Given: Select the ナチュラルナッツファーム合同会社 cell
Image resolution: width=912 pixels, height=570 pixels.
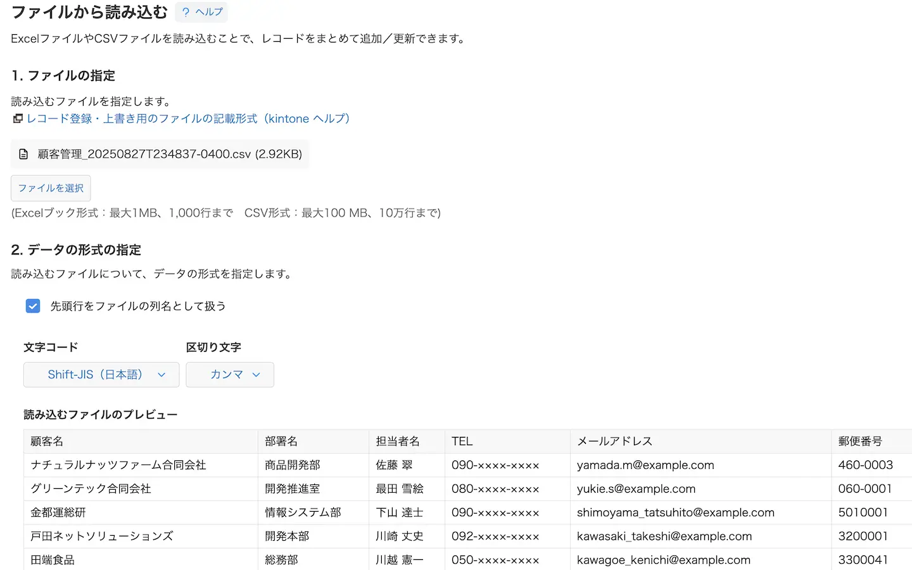Looking at the screenshot, I should tap(118, 465).
